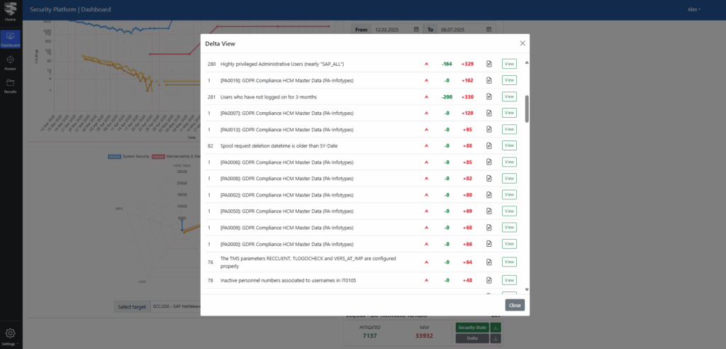Open the Assess section in the sidebar
Screen dimensions: 726x349
pos(10,63)
